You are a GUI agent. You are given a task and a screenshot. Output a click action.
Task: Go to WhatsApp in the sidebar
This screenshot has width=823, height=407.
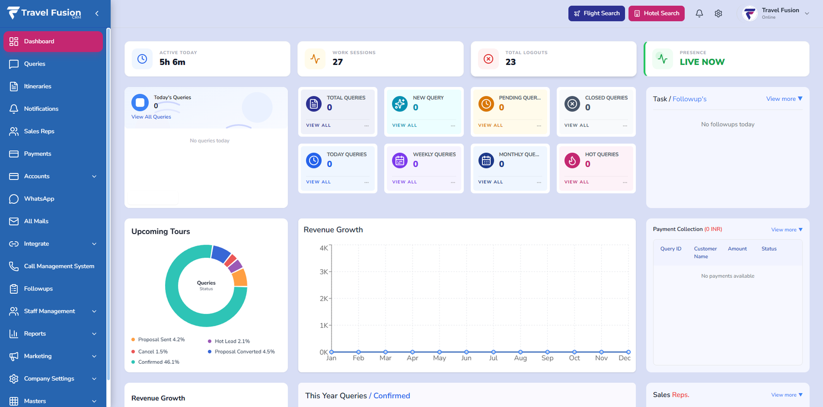(x=39, y=199)
